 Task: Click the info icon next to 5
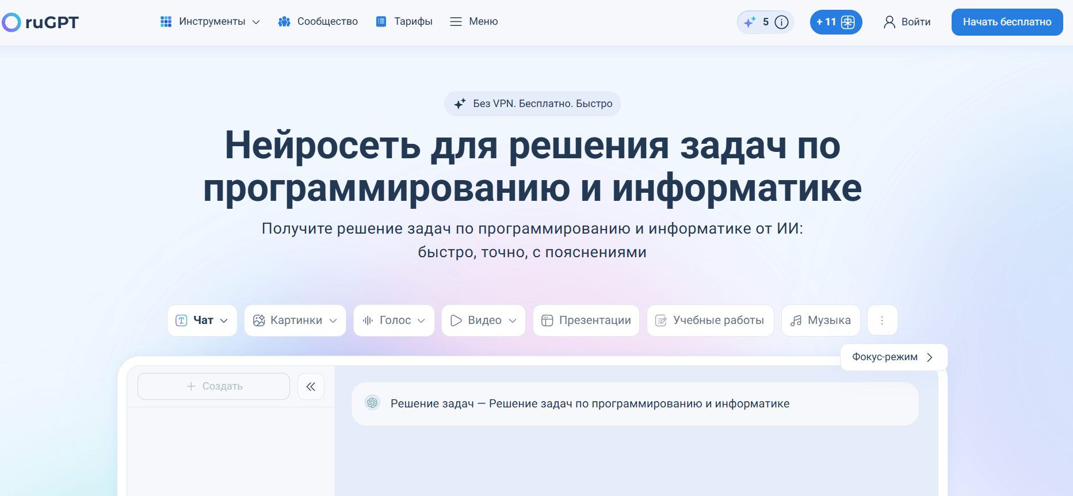pos(781,22)
